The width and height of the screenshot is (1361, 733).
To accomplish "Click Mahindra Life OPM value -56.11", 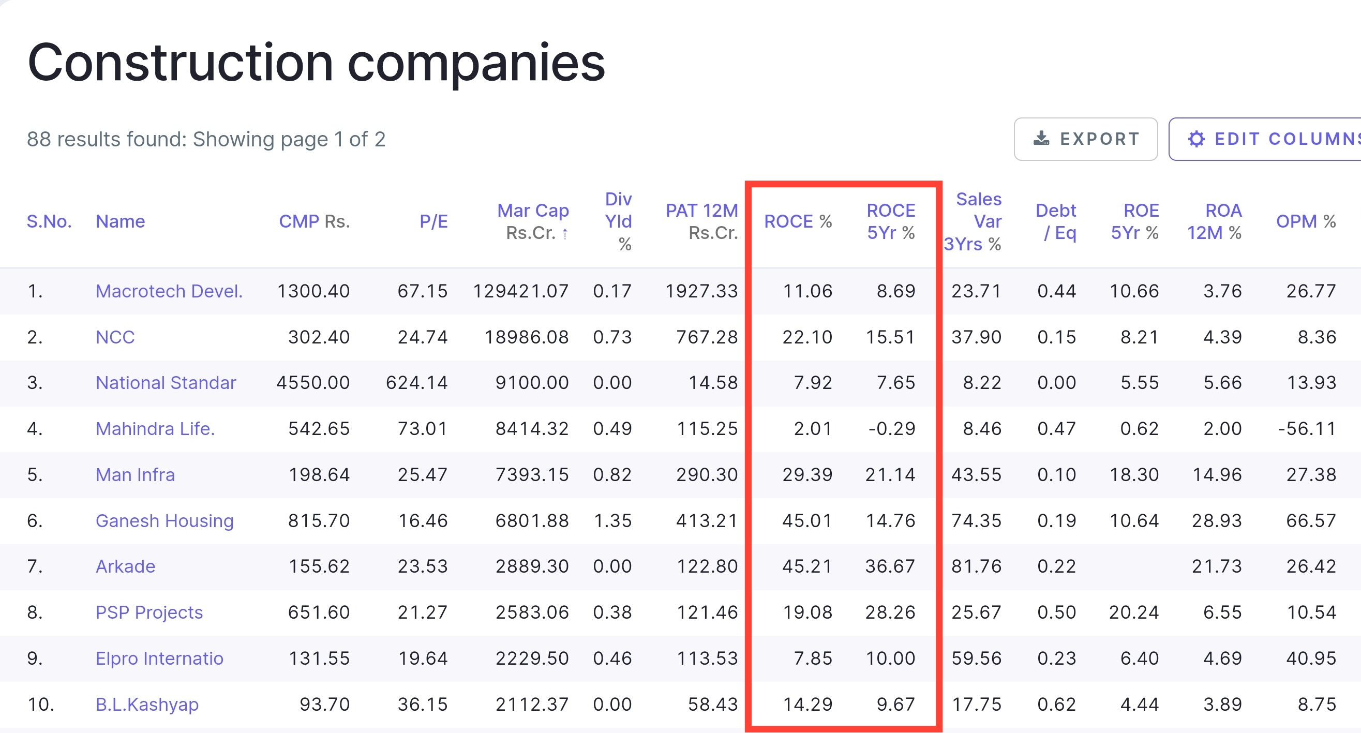I will pos(1307,429).
